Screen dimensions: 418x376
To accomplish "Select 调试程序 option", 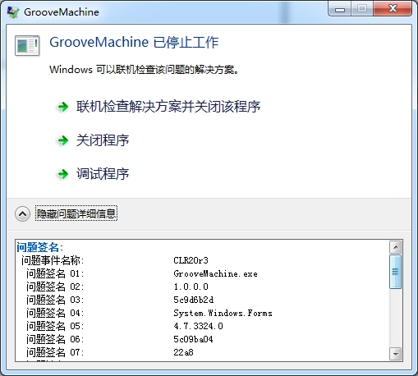I will pyautogui.click(x=103, y=174).
